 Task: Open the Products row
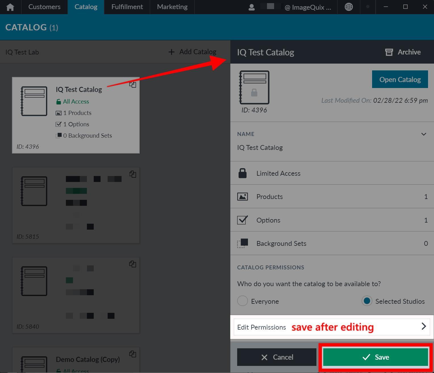[x=332, y=196]
